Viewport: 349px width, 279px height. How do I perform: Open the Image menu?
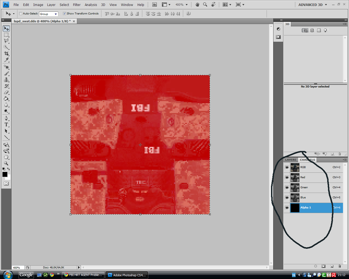tap(38, 5)
